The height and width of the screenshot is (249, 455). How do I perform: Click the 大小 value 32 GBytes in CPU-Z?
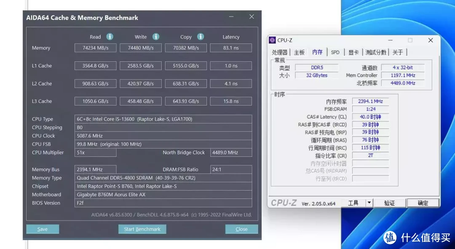[317, 75]
